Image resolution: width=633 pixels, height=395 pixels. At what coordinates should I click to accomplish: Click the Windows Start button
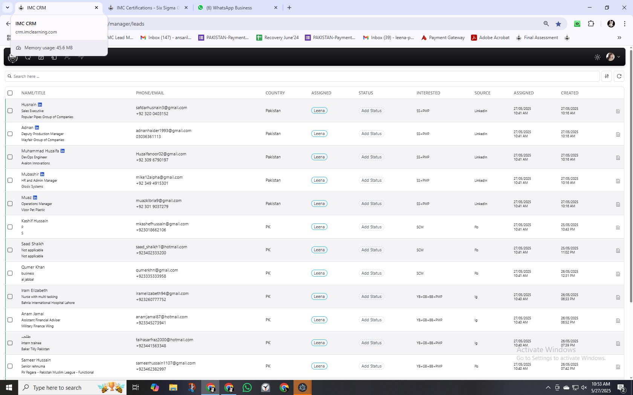9,387
